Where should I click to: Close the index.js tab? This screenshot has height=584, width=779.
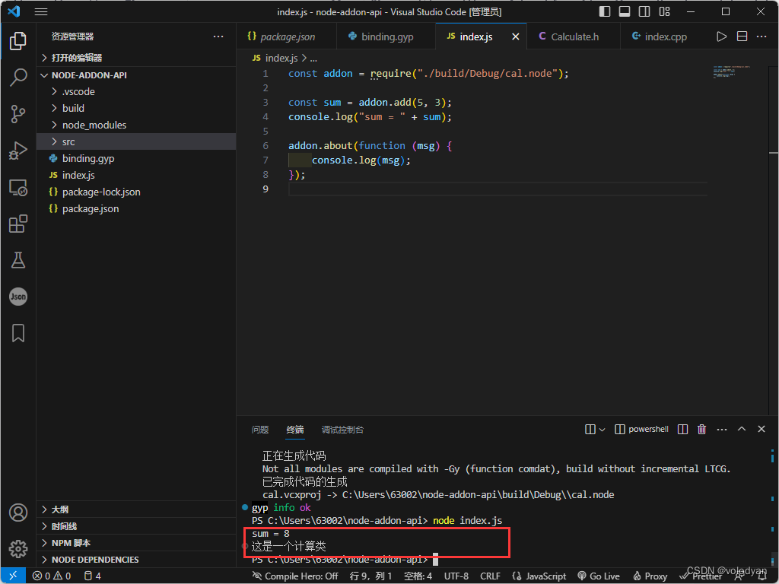(x=516, y=36)
